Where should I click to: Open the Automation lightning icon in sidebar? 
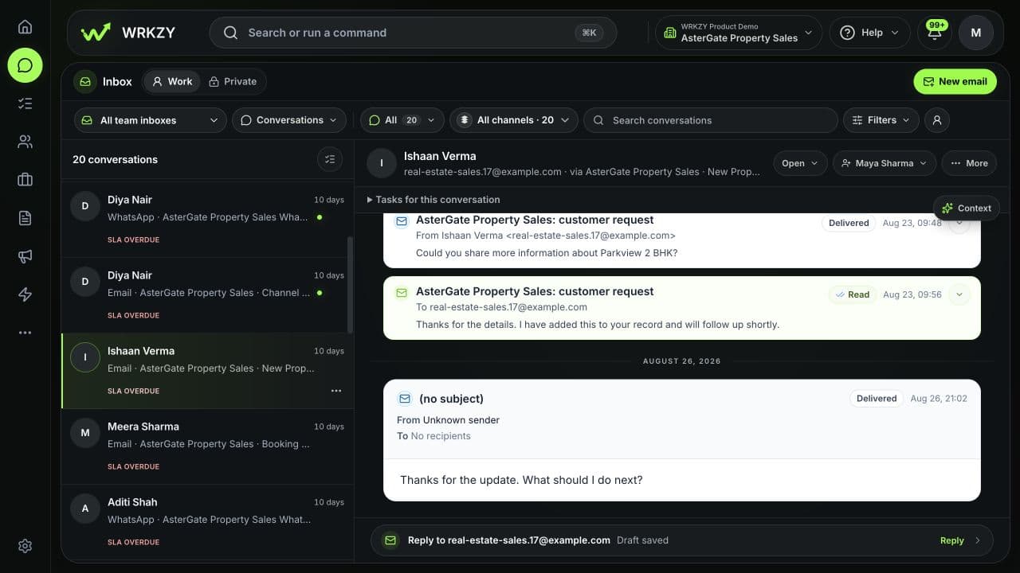[x=25, y=294]
